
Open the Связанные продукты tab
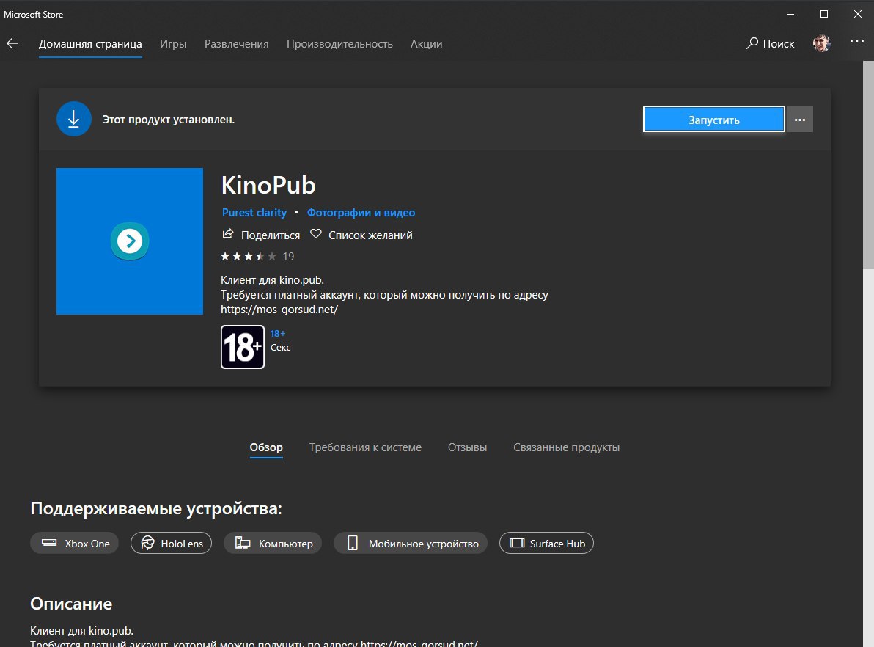(x=566, y=448)
